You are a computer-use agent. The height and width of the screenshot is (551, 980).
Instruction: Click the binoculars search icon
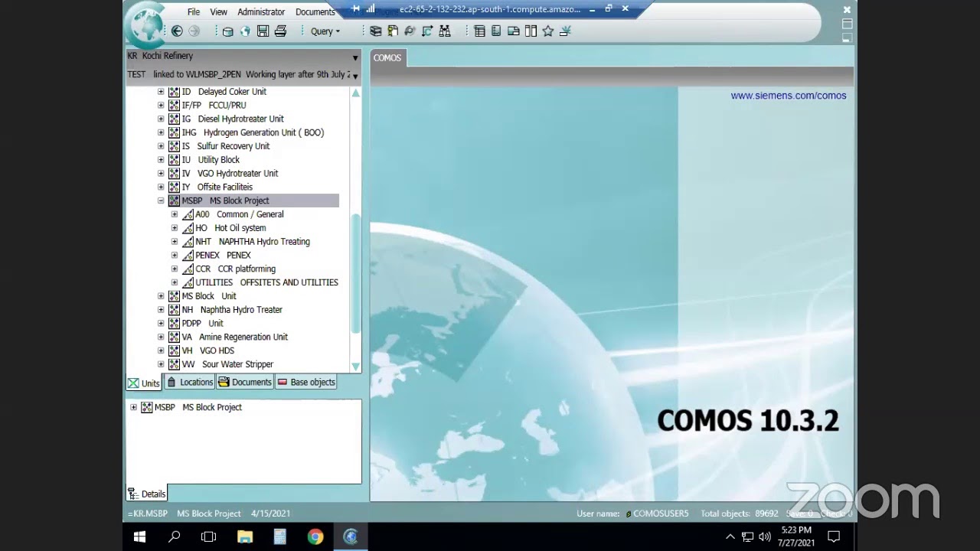click(x=445, y=31)
